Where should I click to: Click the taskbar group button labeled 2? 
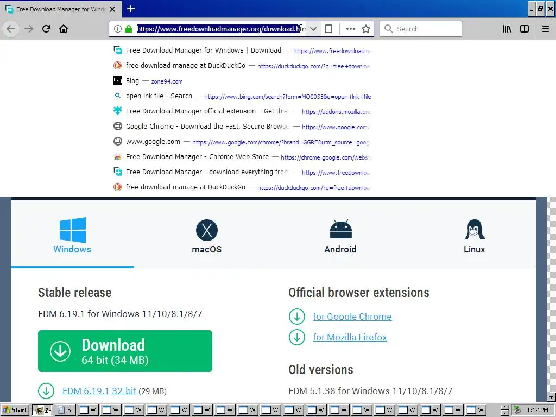pos(44,410)
